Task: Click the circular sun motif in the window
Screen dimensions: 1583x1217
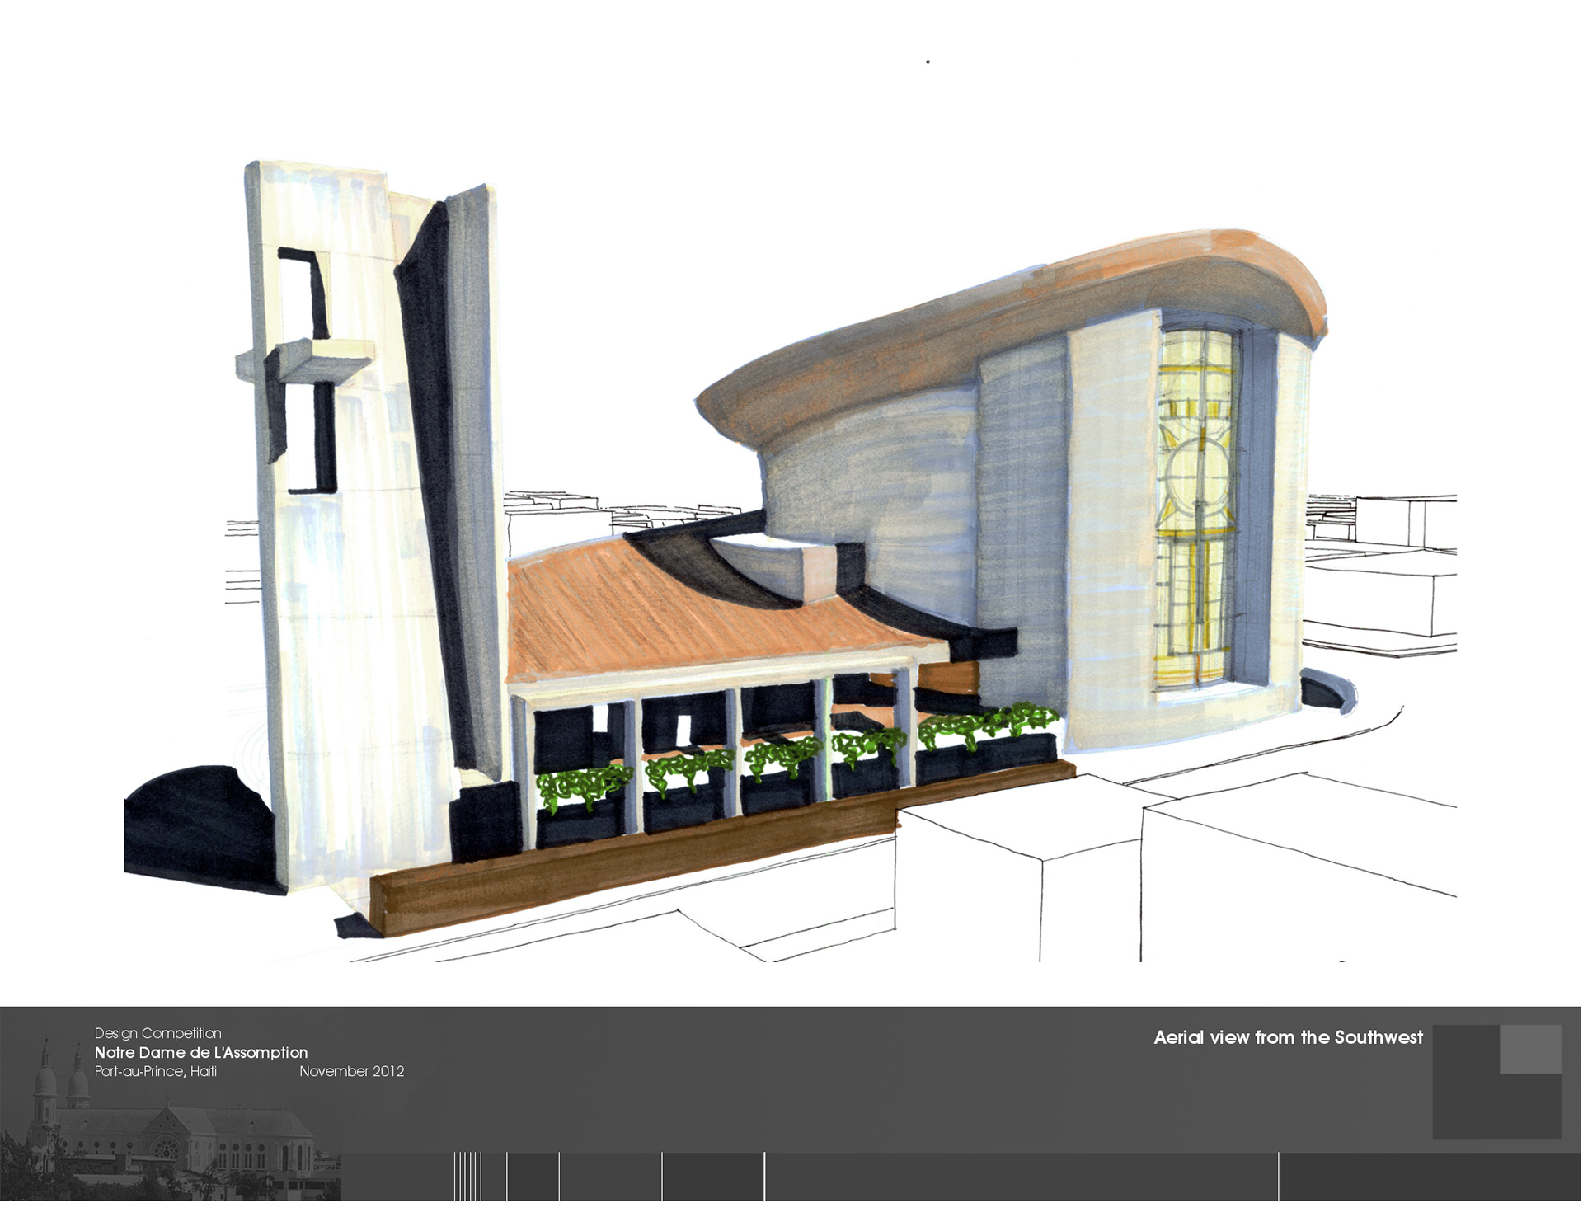Action: tap(1196, 474)
